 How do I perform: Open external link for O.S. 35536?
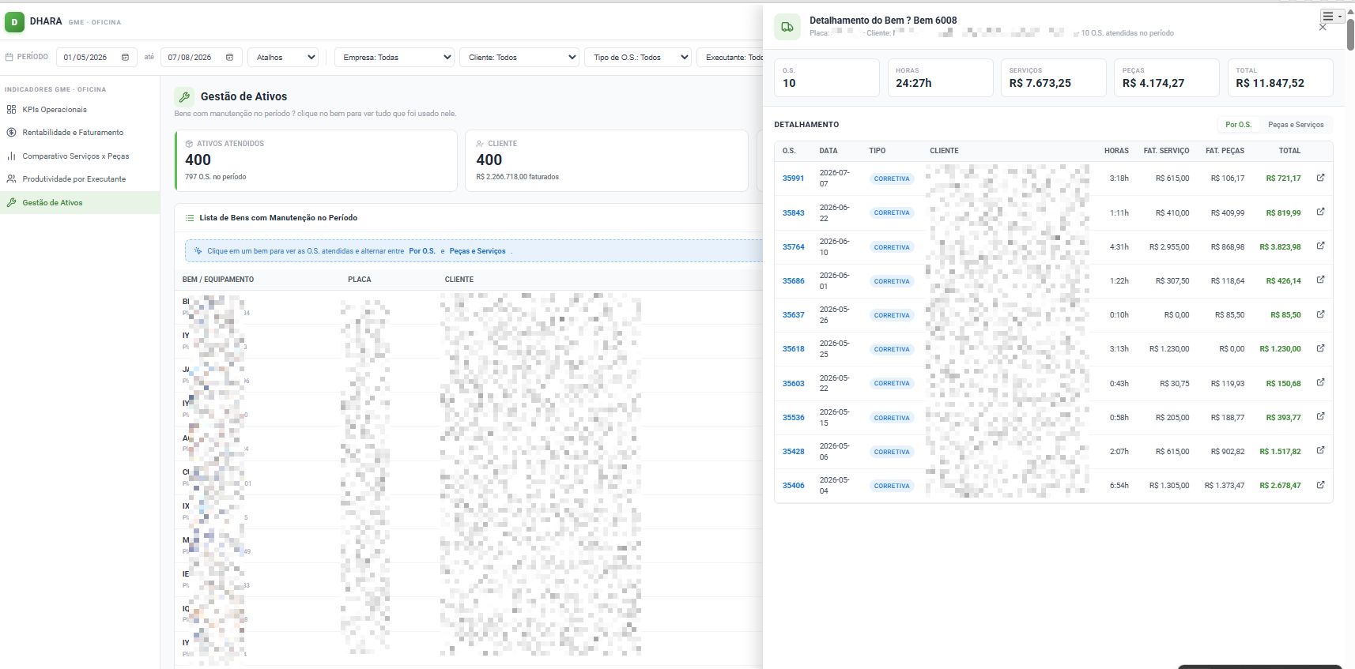(x=1320, y=416)
